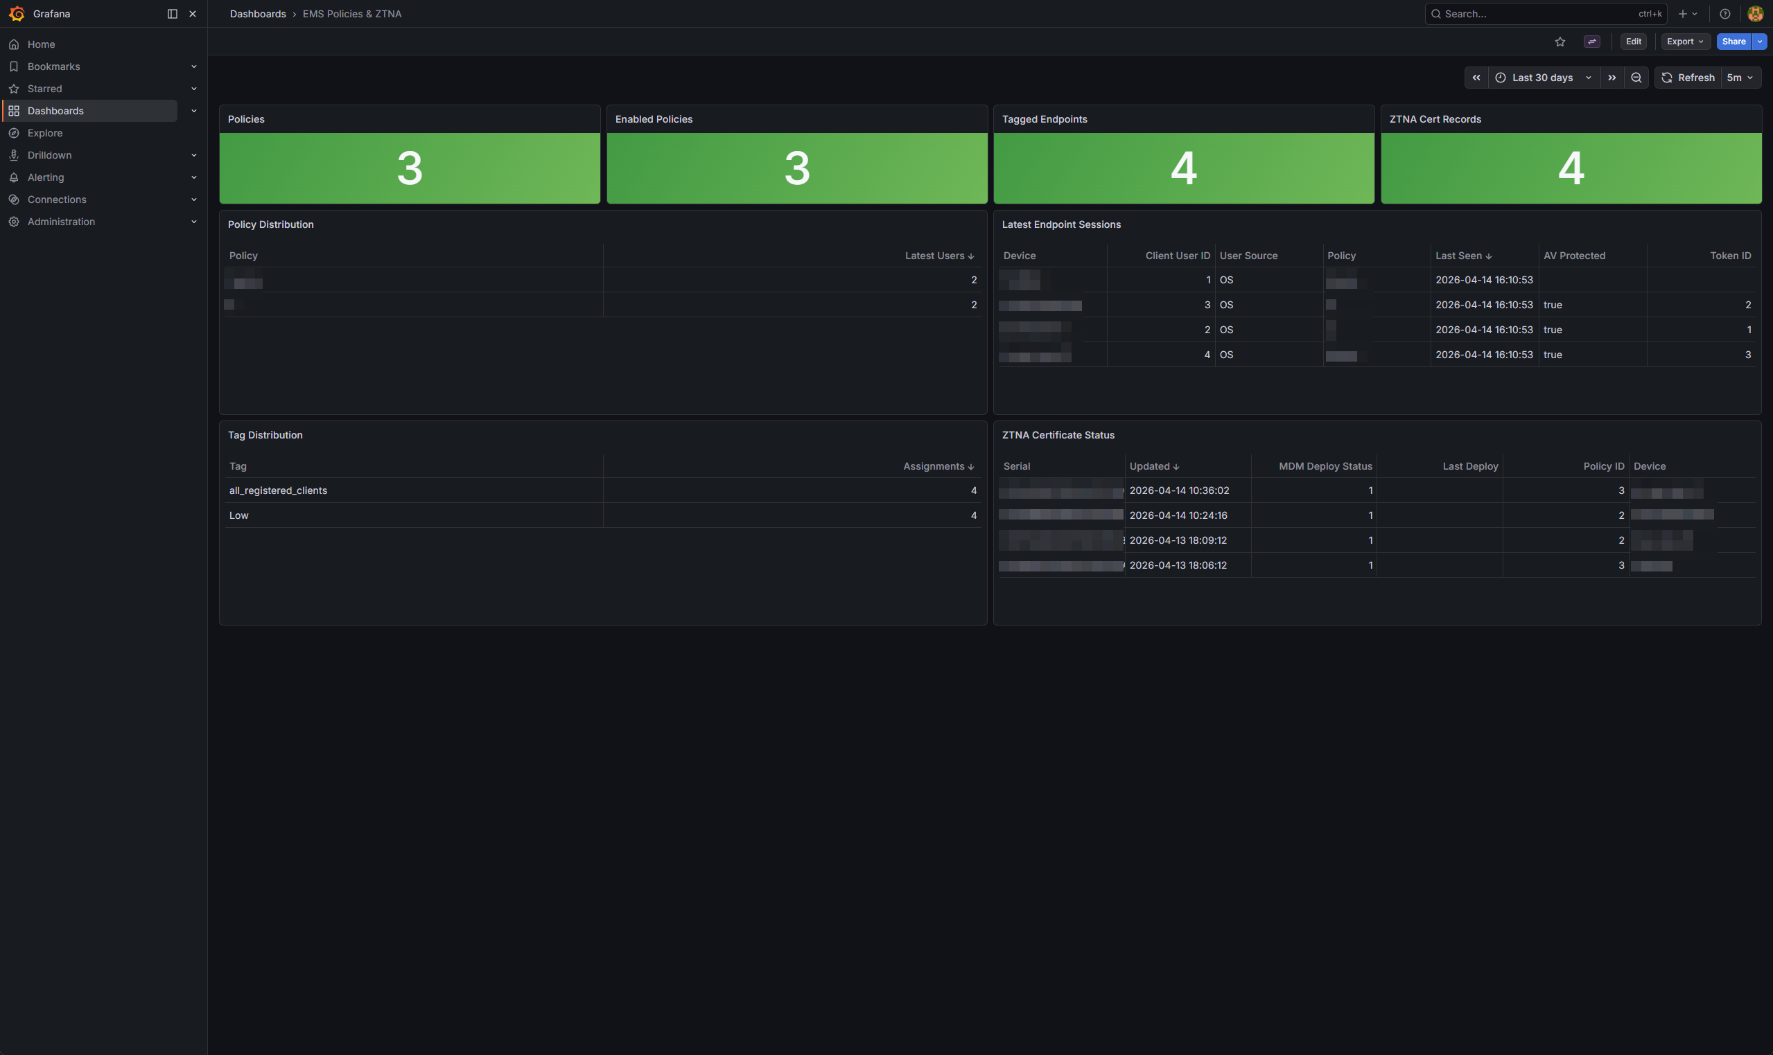This screenshot has height=1055, width=1773.
Task: Toggle the sidebar dock icon
Action: (x=172, y=13)
